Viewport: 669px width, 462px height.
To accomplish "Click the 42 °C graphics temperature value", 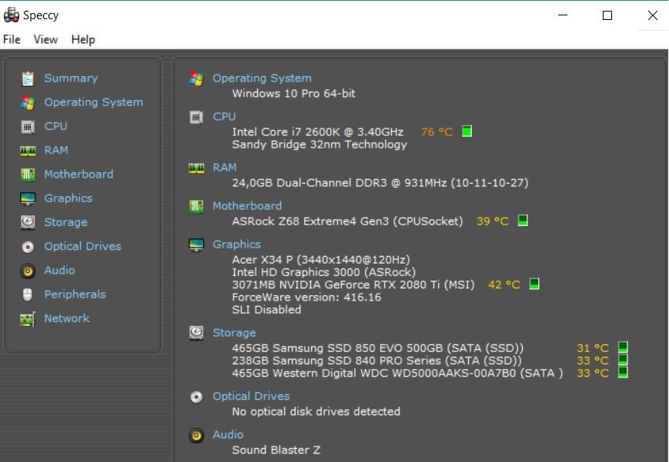I will 504,284.
